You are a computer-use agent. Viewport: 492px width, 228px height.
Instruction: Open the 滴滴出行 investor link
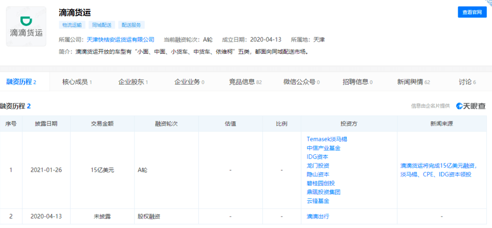click(318, 217)
